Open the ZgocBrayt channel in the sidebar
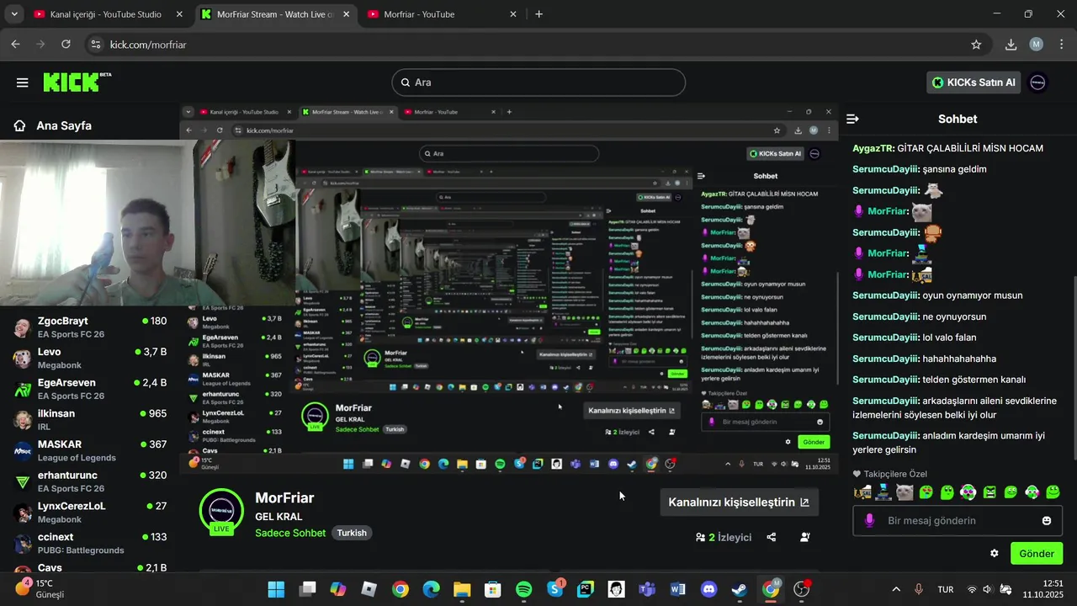The image size is (1077, 606). point(90,327)
